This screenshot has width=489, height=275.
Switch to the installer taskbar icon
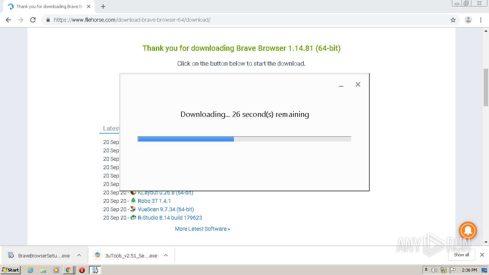tap(95, 270)
